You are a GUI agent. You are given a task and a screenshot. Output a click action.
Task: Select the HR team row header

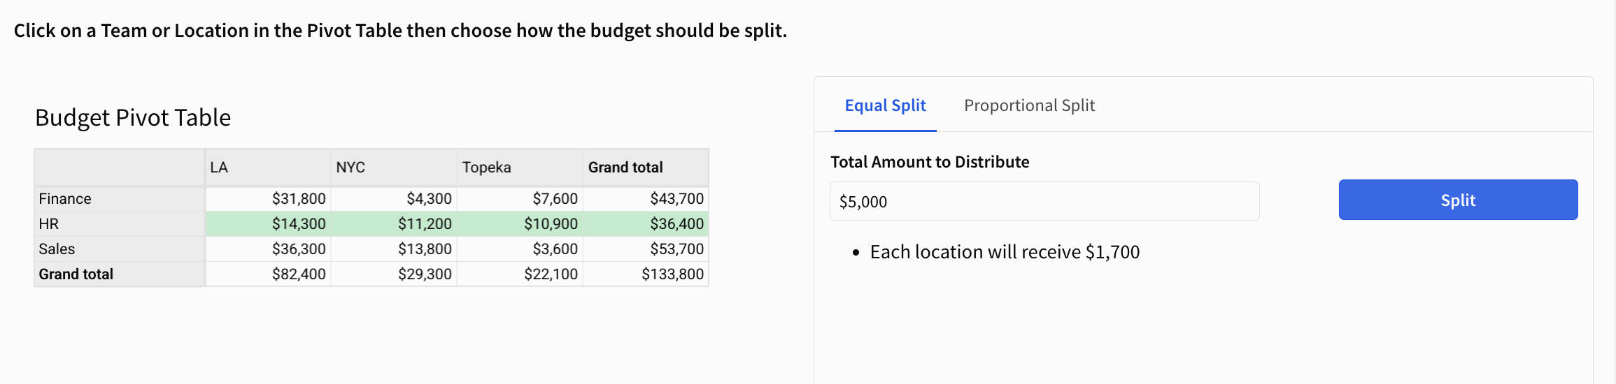click(49, 224)
